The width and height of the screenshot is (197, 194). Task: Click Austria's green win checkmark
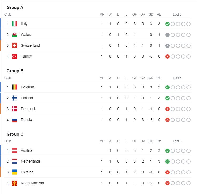(x=167, y=151)
